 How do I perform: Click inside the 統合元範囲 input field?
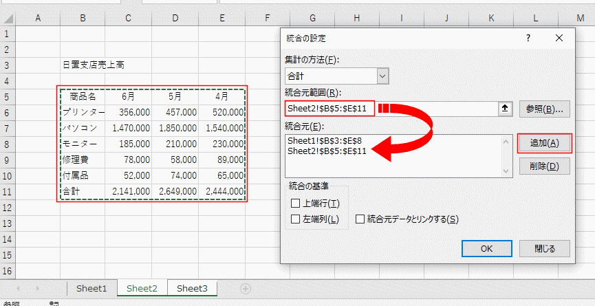click(433, 109)
